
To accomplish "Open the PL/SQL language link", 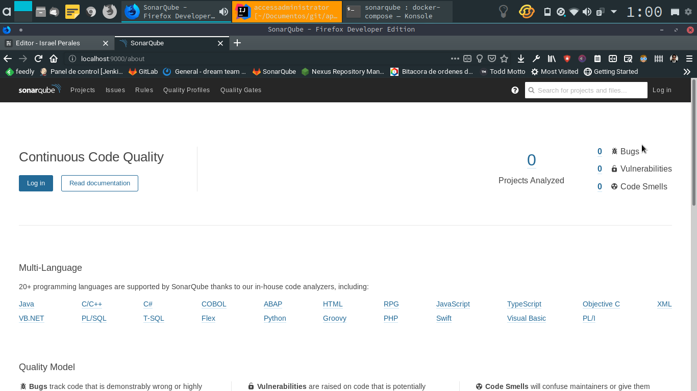I will [94, 318].
